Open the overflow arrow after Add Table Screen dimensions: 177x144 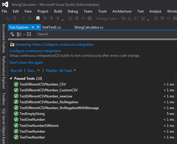point(148,20)
